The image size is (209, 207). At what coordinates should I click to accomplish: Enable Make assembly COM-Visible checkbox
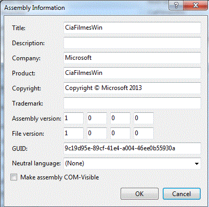pos(14,177)
